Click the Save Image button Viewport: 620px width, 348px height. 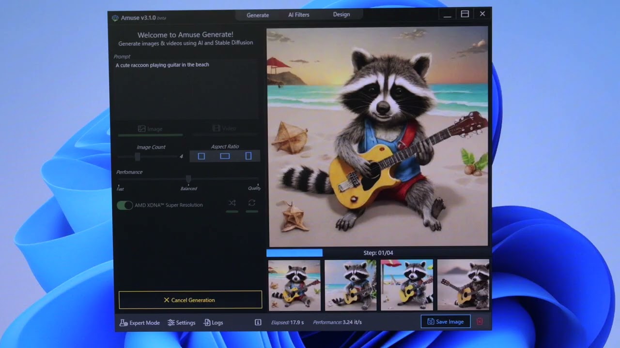[446, 321]
